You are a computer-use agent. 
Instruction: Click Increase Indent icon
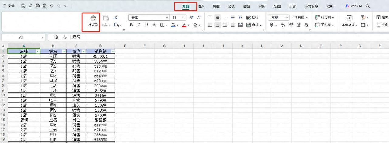(240, 18)
